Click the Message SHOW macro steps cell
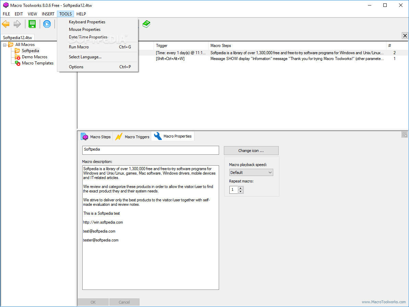Viewport: 409px width, 307px height. coord(297,59)
